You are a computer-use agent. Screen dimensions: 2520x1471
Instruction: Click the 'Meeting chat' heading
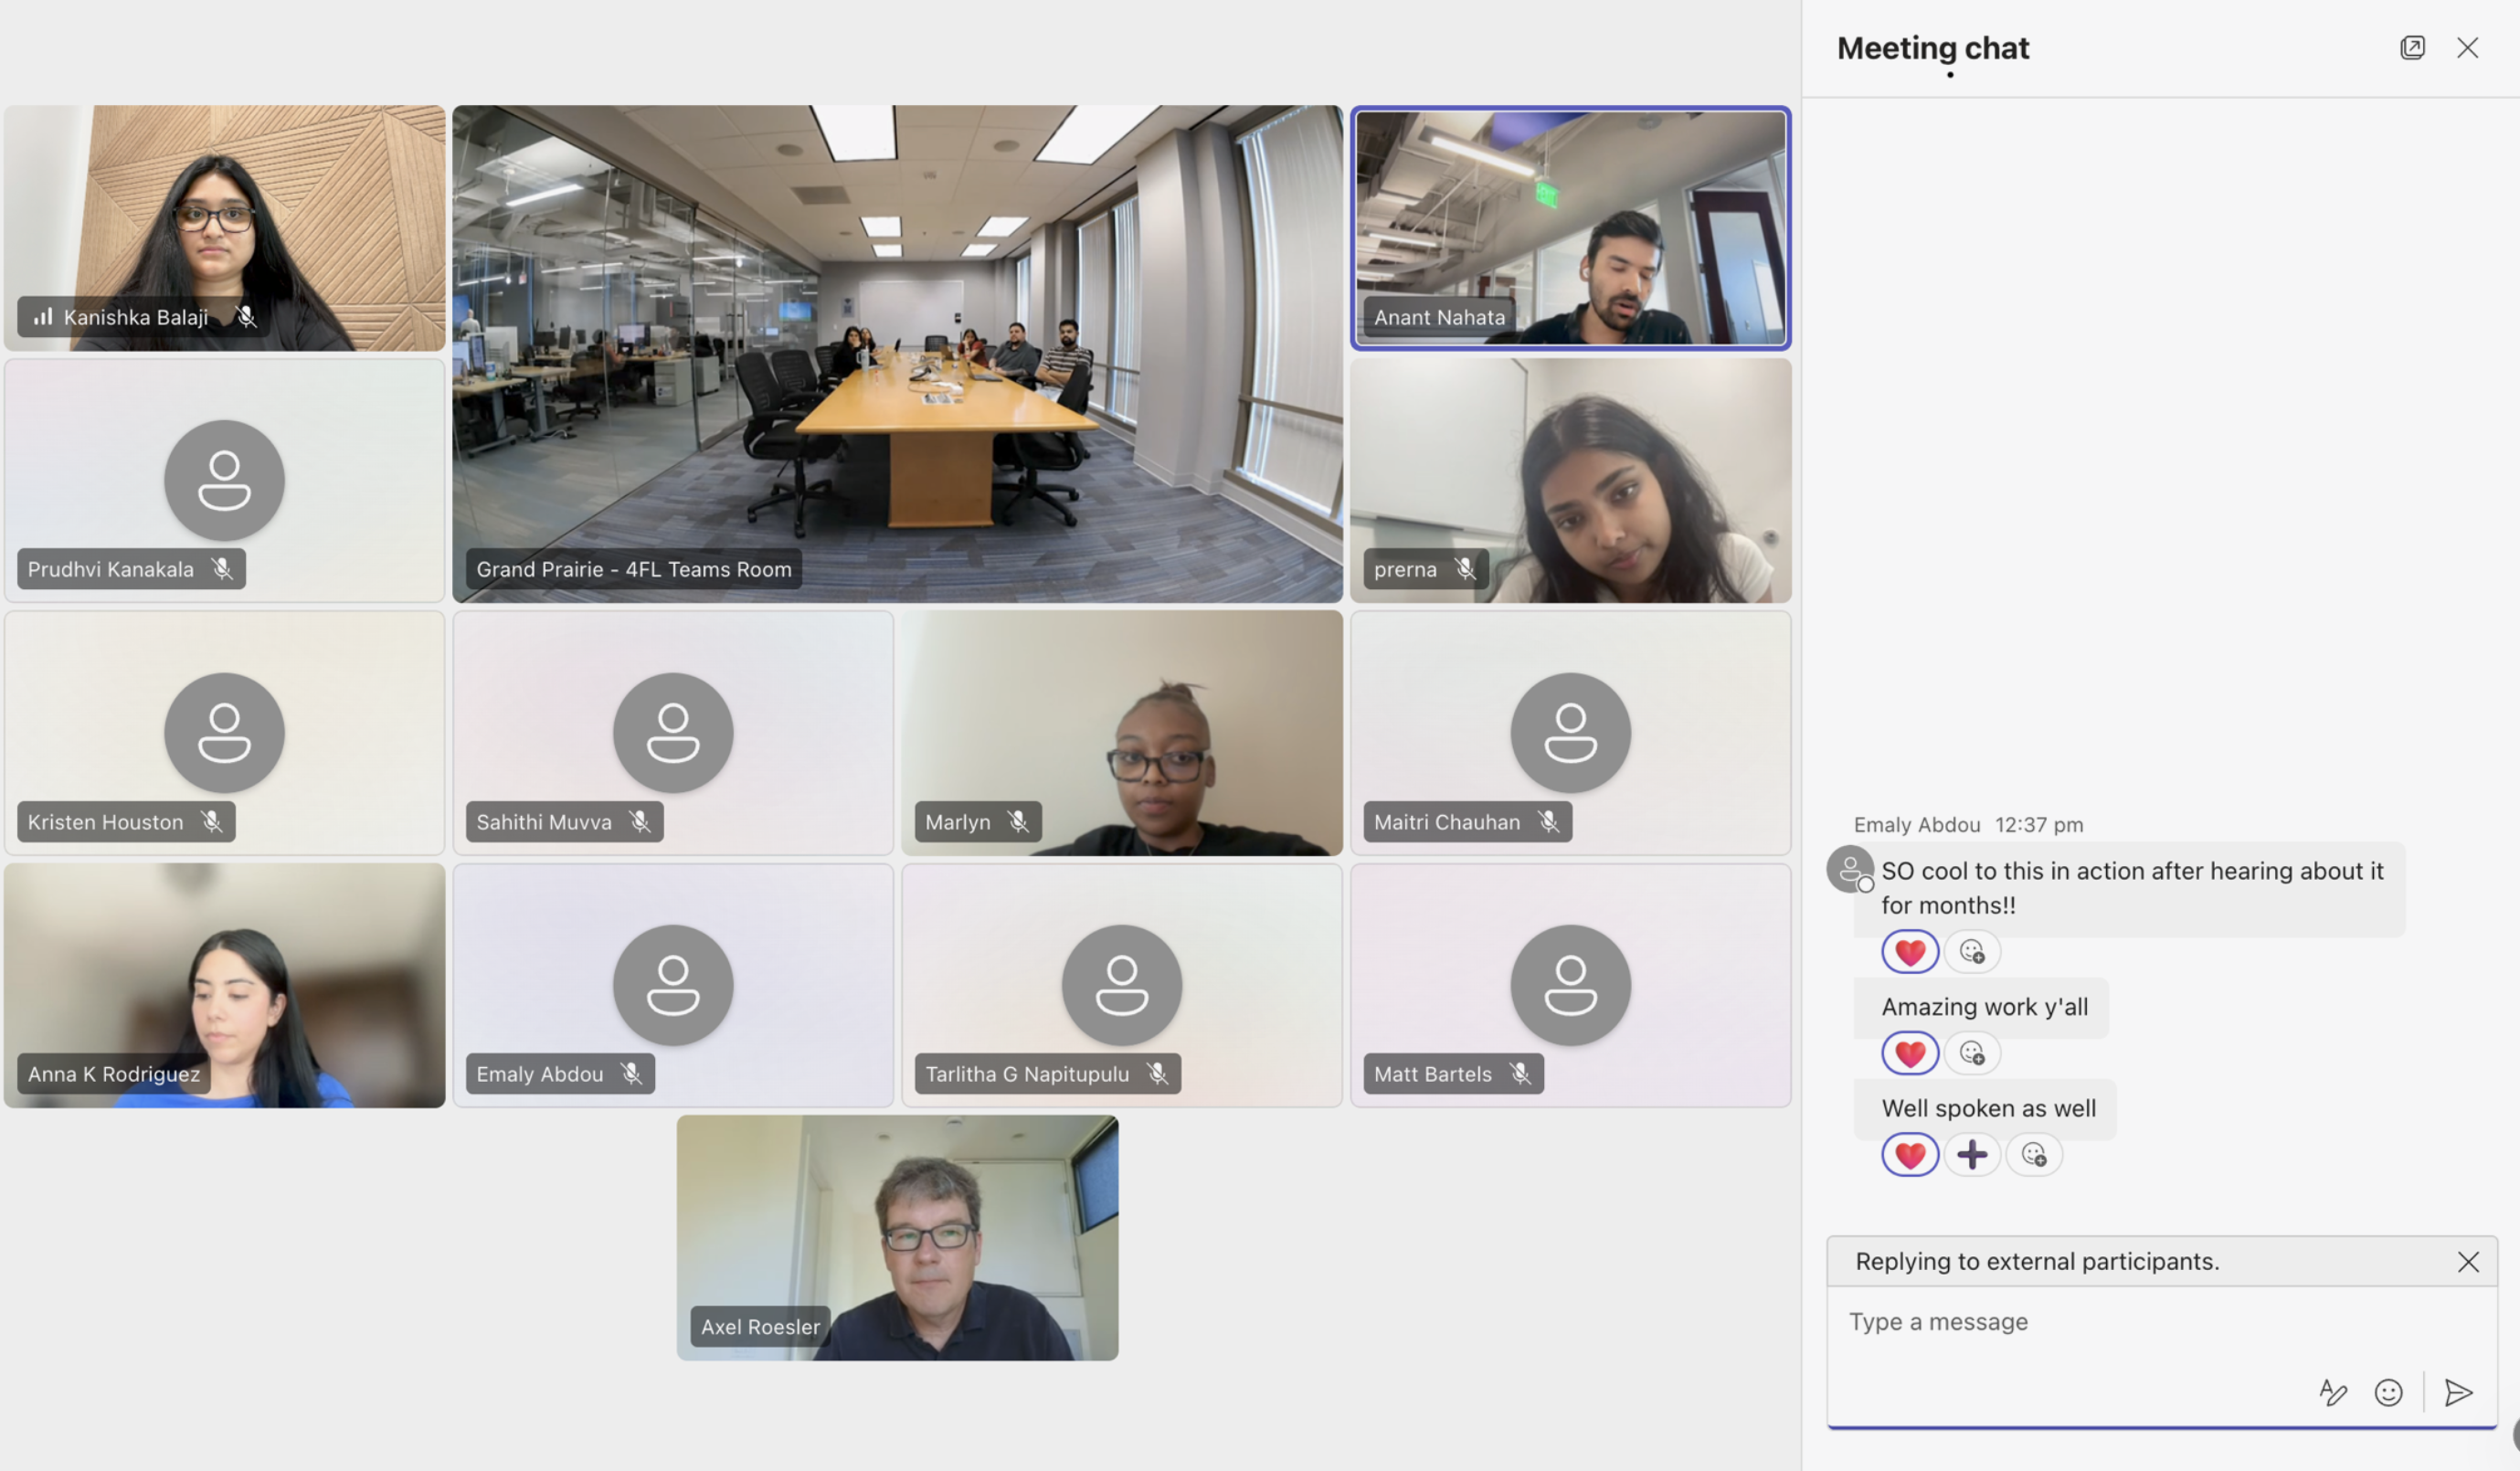(1932, 48)
